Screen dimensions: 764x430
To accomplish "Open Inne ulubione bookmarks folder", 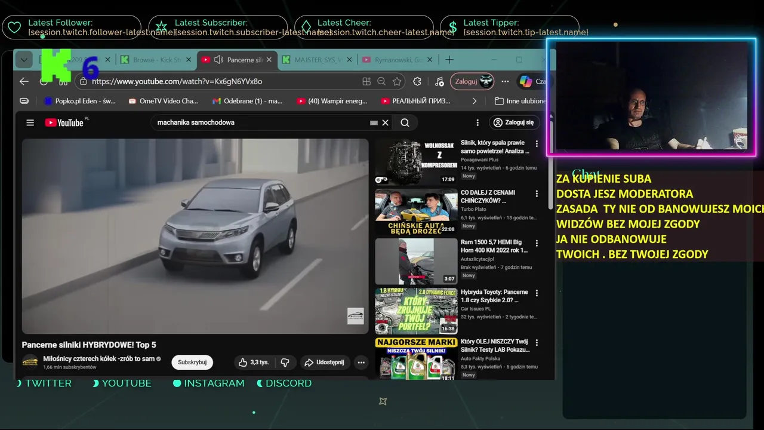I will coord(520,101).
